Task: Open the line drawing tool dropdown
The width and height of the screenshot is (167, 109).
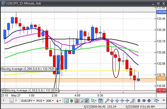Action: tap(156, 100)
